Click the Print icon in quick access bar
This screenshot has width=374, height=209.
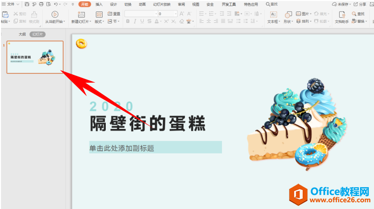[41, 4]
